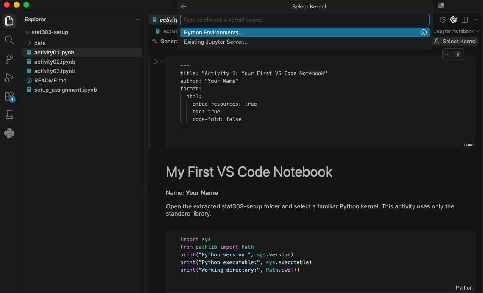Viewport: 483px width, 293px height.
Task: Switch to the activity notebook editor tab
Action: tap(165, 20)
